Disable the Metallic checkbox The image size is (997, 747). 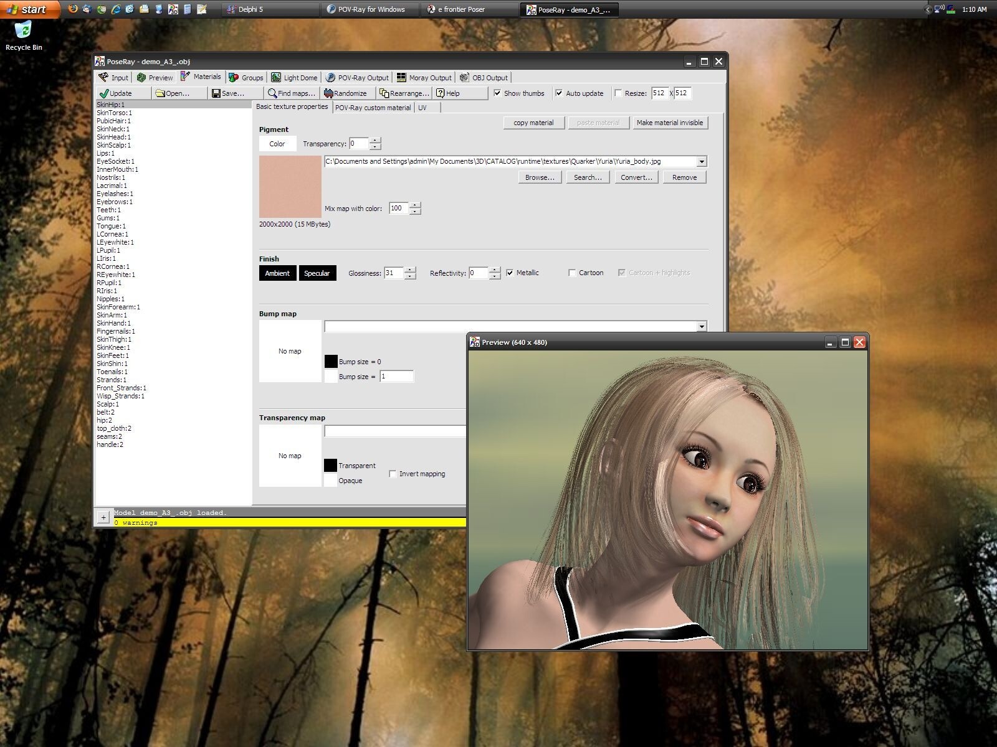coord(510,273)
